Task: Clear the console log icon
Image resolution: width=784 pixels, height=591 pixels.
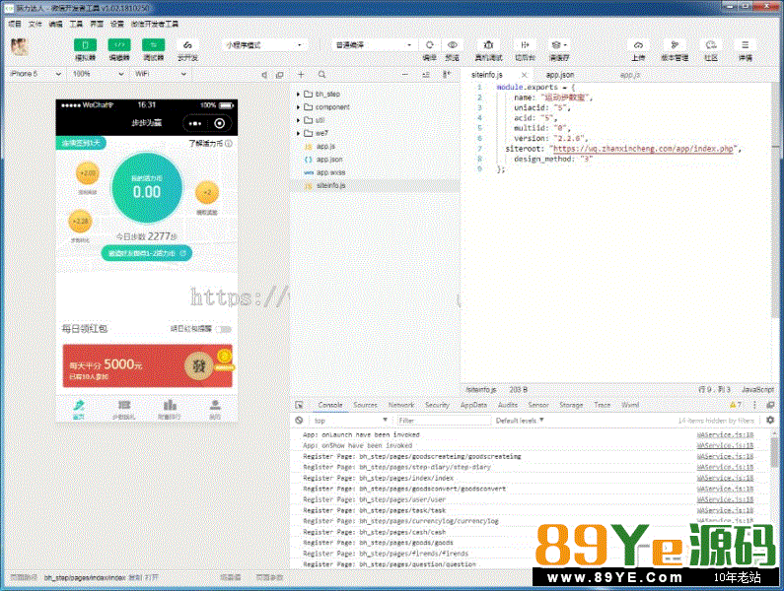Action: (x=300, y=421)
